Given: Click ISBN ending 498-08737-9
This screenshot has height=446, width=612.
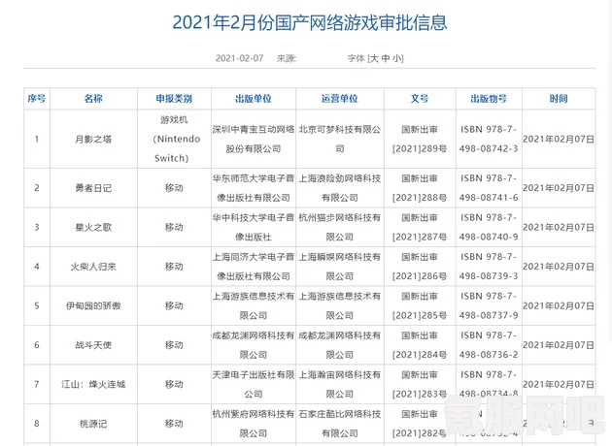Looking at the screenshot, I should 489,315.
